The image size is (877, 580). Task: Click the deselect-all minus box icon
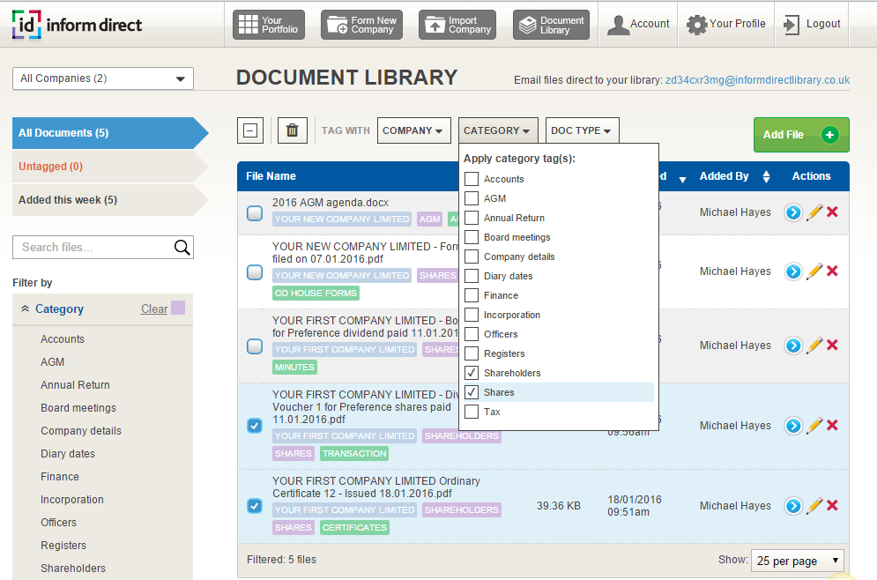pyautogui.click(x=250, y=130)
